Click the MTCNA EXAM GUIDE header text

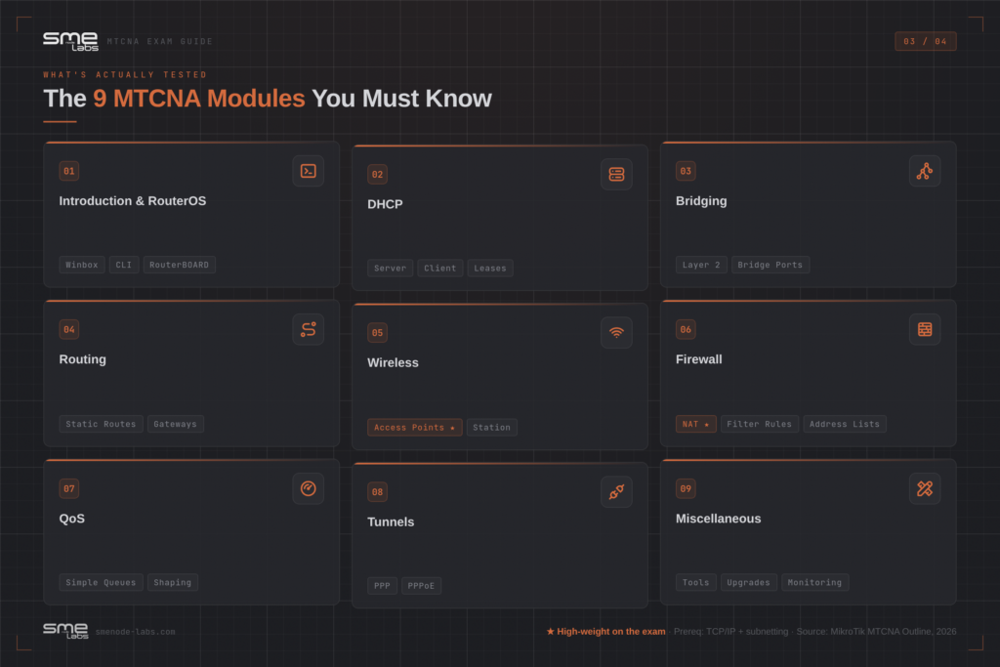(160, 41)
